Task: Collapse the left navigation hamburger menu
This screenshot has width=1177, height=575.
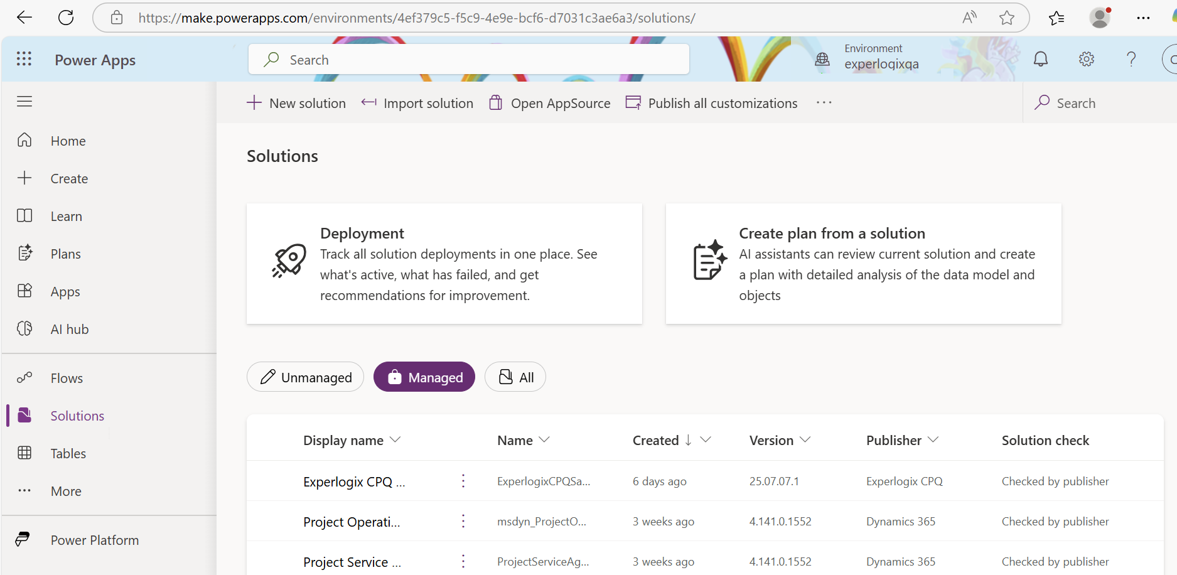Action: pos(24,102)
